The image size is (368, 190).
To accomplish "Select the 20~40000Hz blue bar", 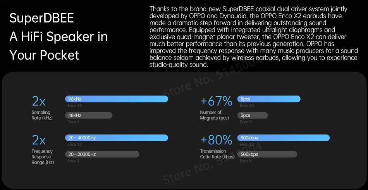I will pos(117,138).
